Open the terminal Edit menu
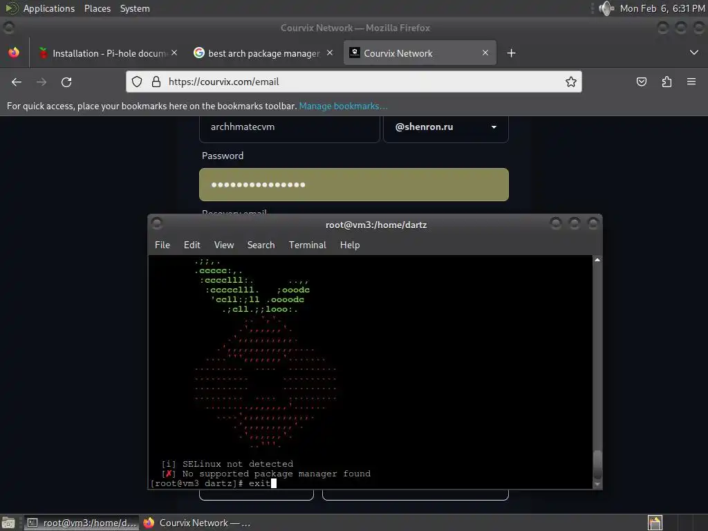708x531 pixels. tap(192, 245)
